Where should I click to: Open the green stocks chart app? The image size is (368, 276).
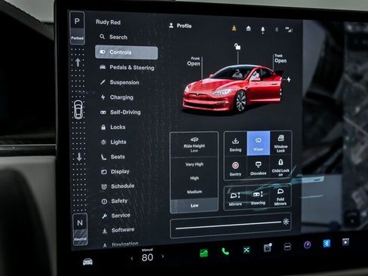pos(204,253)
